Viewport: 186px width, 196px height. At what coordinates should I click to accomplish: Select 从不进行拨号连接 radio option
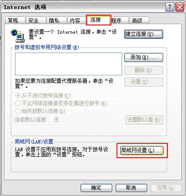[43, 96]
